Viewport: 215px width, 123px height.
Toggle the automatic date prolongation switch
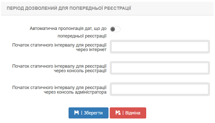(115, 29)
